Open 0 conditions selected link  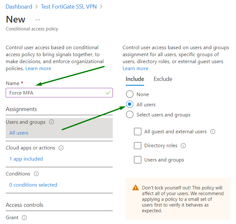(33, 185)
